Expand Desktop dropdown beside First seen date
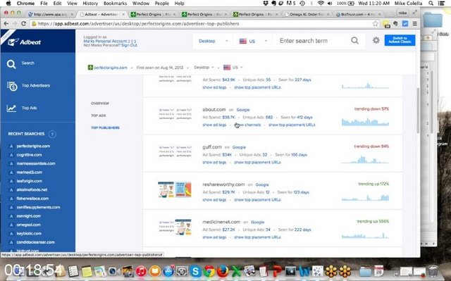Screen dimensions: 451x281 point(204,67)
